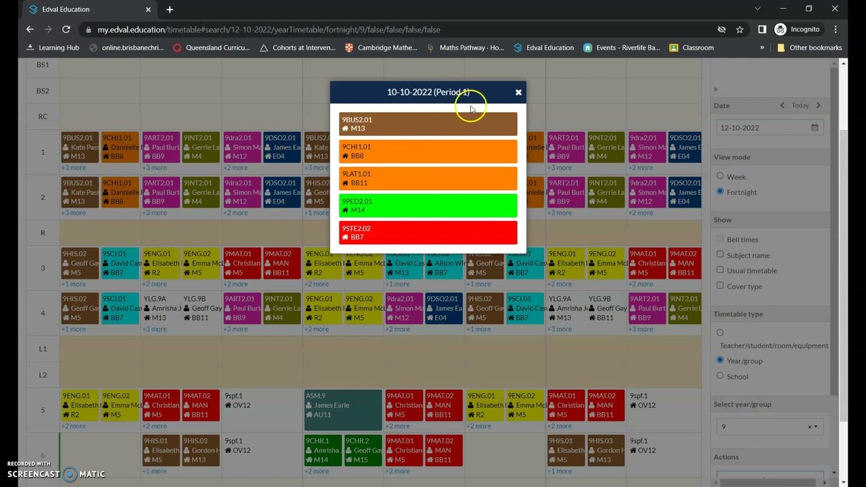Open a new browser tab
866x487 pixels.
[x=170, y=9]
